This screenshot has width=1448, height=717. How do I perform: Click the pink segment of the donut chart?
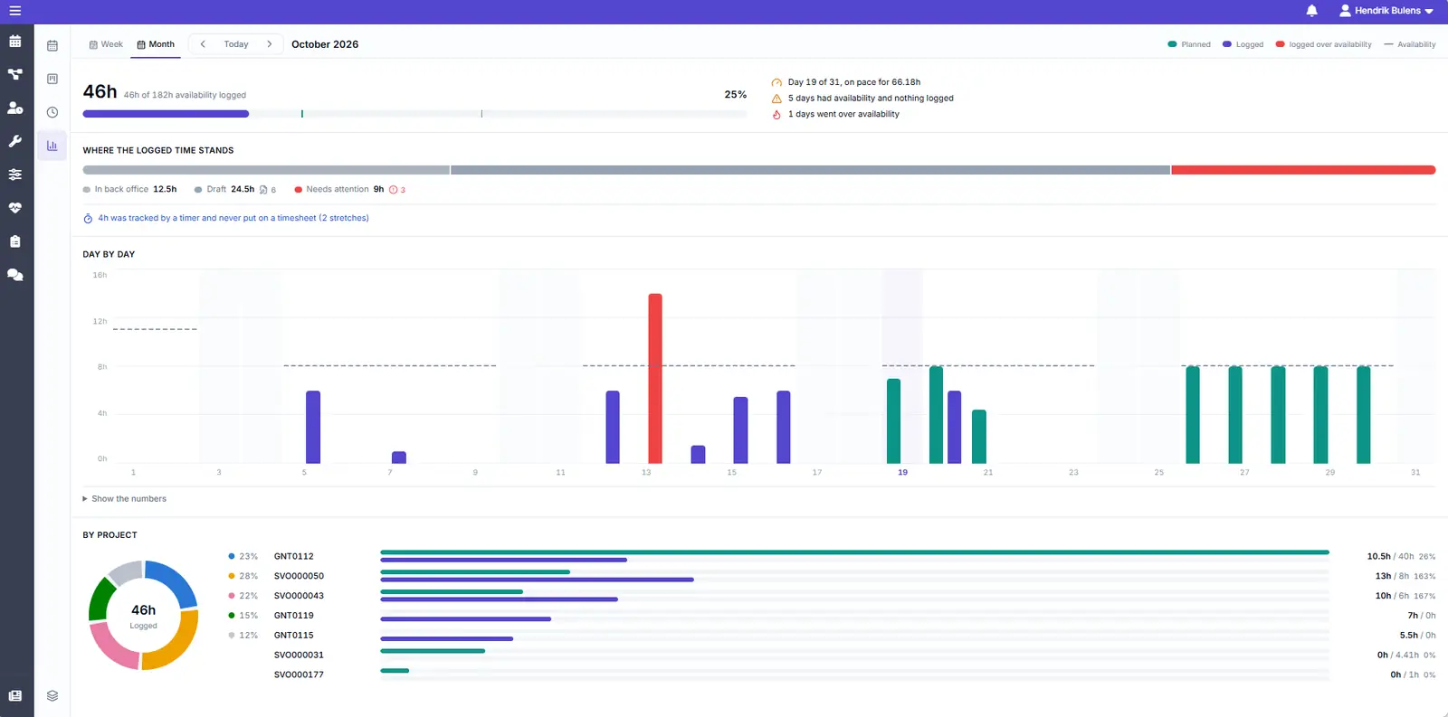pyautogui.click(x=113, y=647)
